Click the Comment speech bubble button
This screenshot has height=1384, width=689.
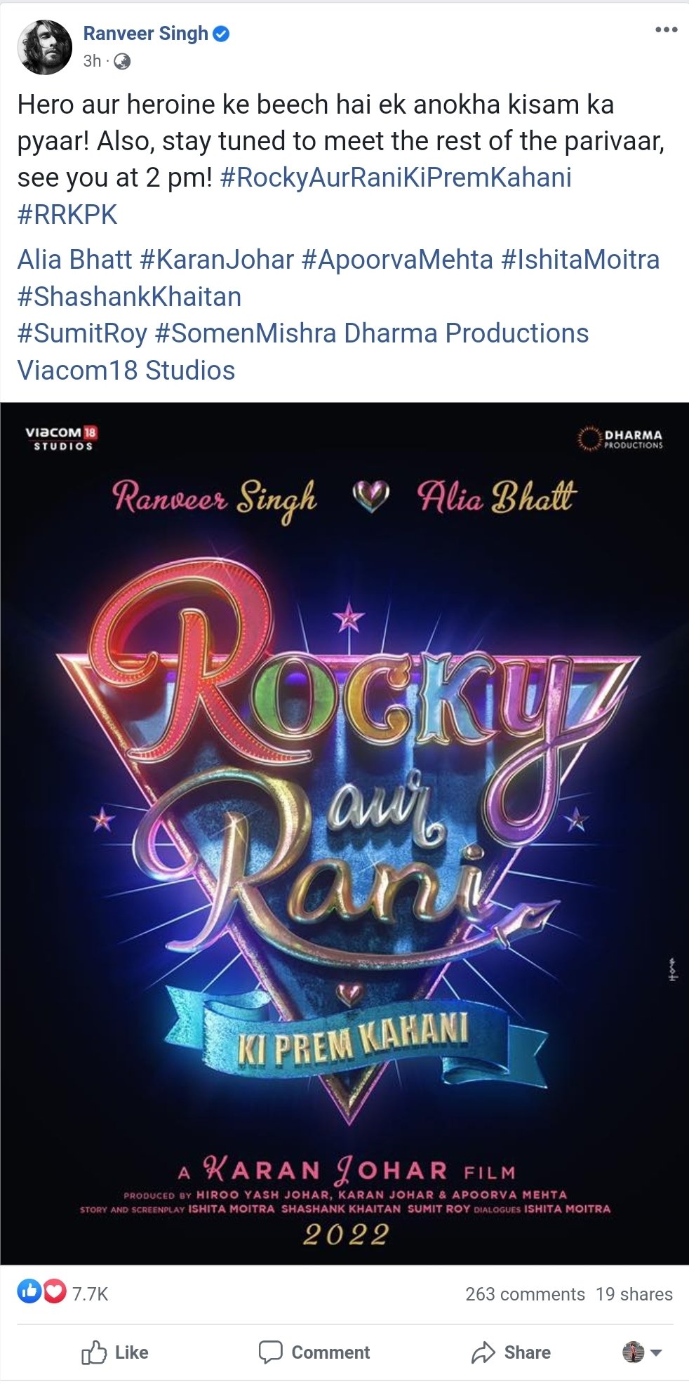tap(314, 1352)
